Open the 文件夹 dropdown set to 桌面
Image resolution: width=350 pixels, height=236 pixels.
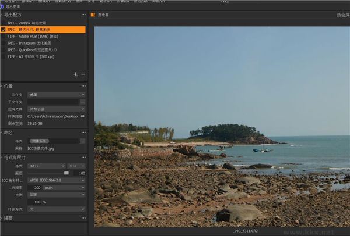tap(57, 94)
